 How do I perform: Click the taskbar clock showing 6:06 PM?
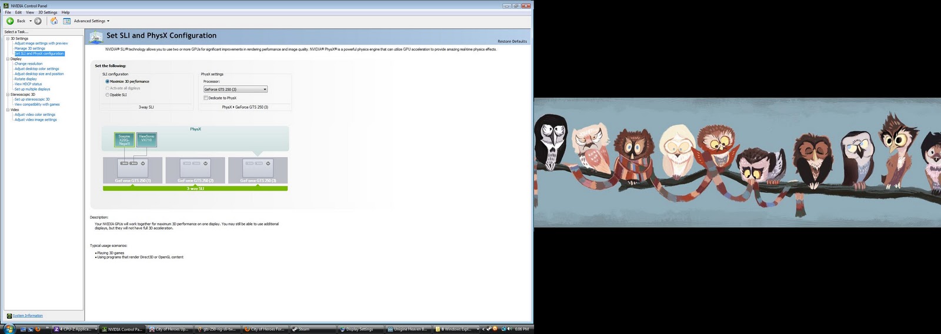coord(522,329)
